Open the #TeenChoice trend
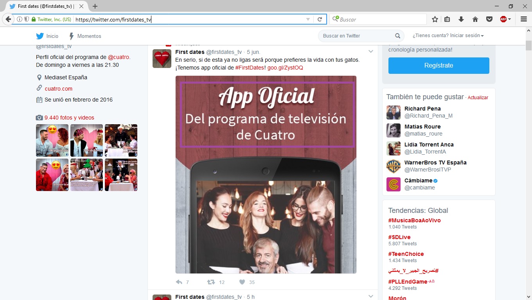 (x=406, y=254)
